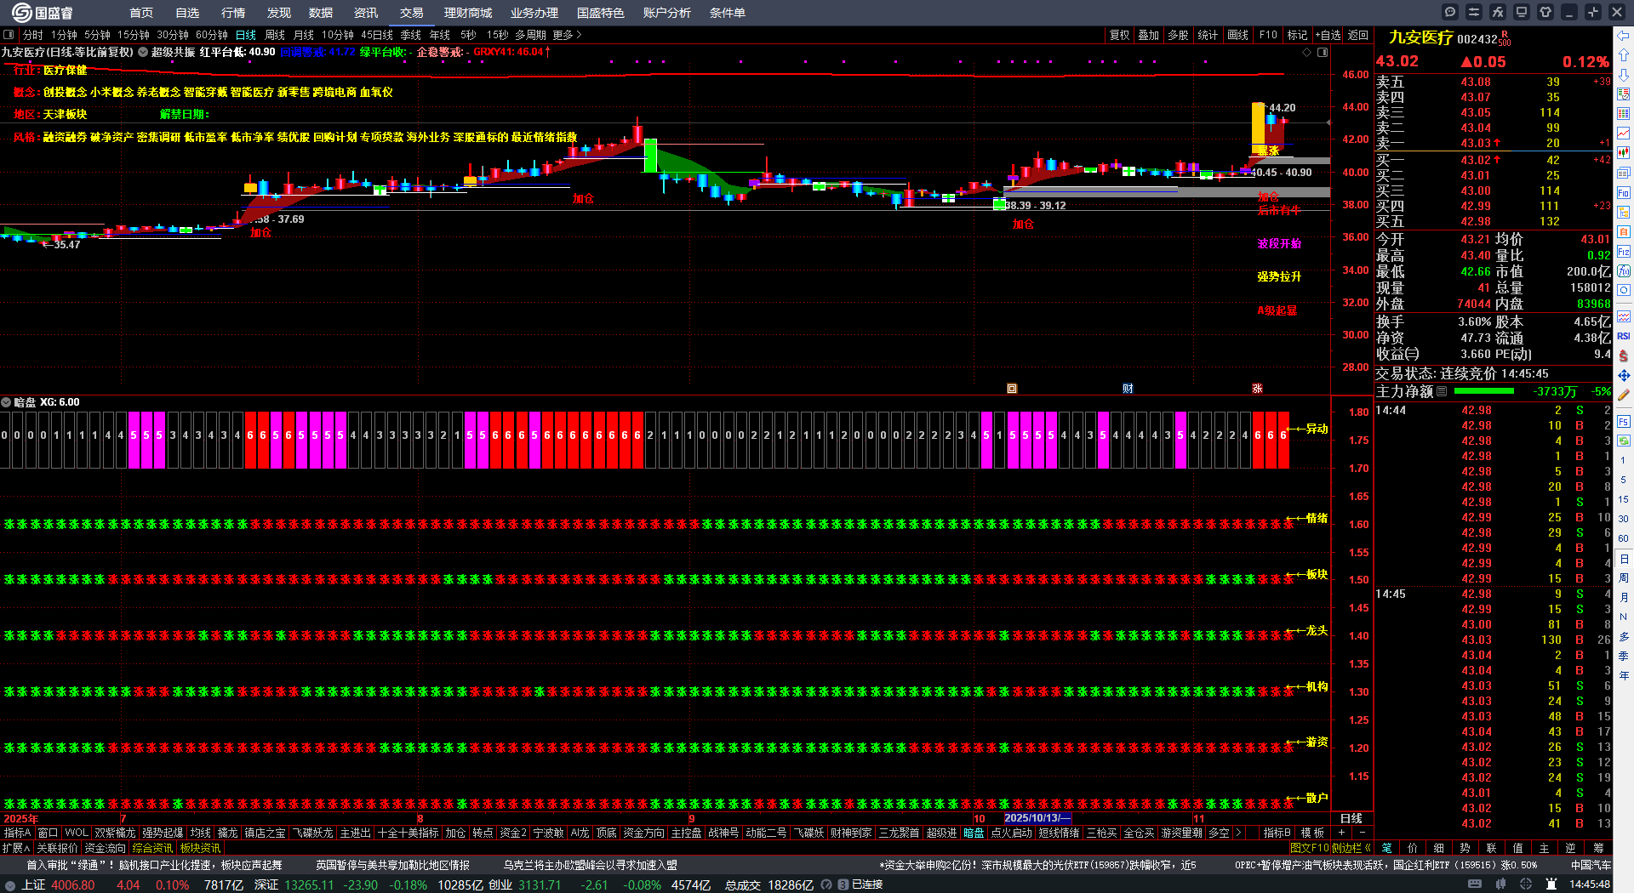Expand the 更多 period options
This screenshot has height=893, width=1634.
tap(567, 35)
